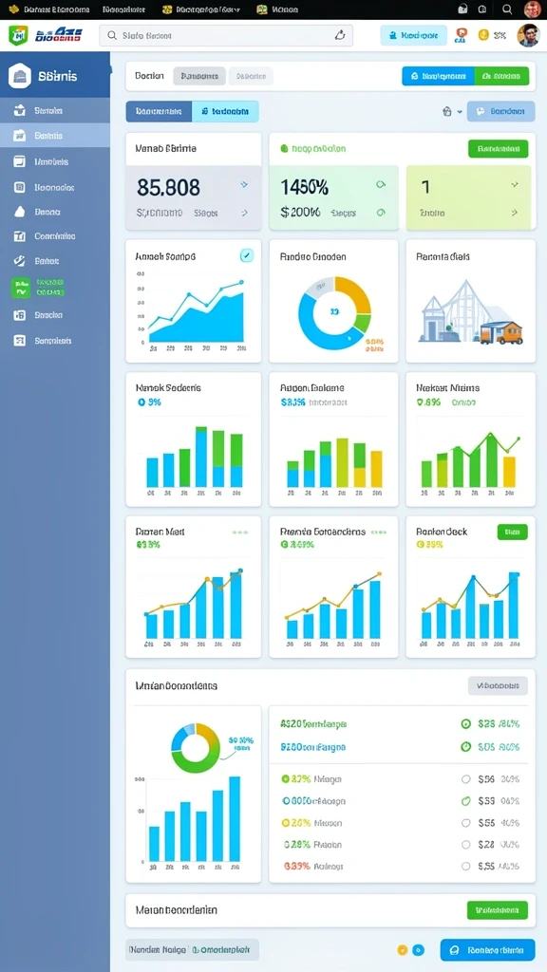Expand the upper arrow in the yellow-green card
547x972 pixels.
[x=514, y=185]
